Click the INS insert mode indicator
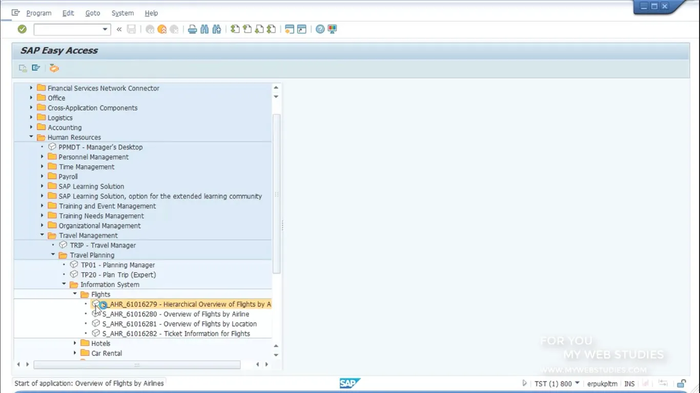 point(629,383)
